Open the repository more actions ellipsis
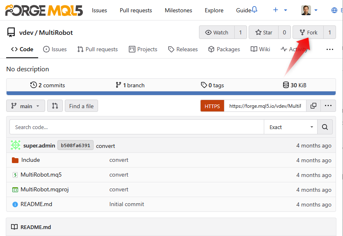343x236 pixels. (330, 49)
